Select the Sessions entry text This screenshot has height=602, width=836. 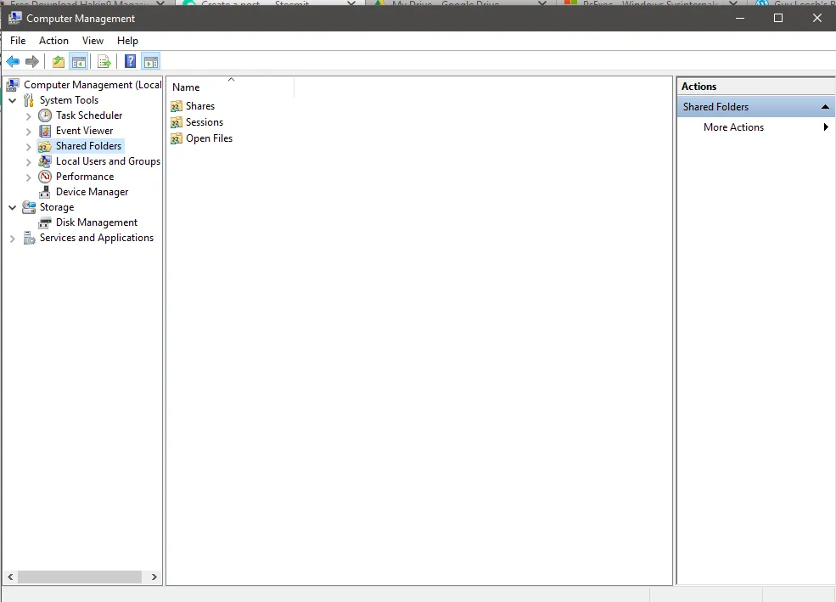click(x=205, y=122)
